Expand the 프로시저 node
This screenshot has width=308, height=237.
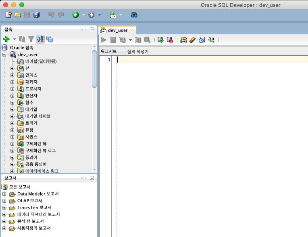[12, 89]
